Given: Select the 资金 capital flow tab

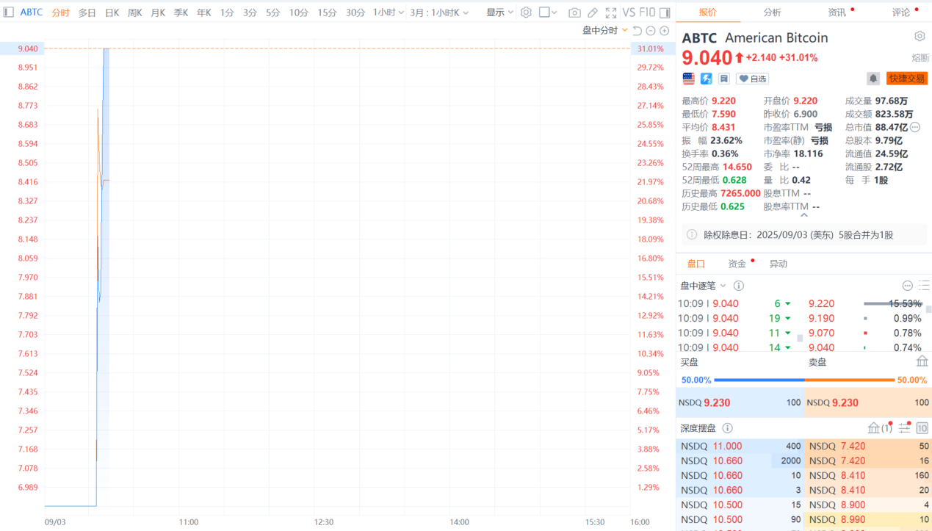Looking at the screenshot, I should click(737, 264).
